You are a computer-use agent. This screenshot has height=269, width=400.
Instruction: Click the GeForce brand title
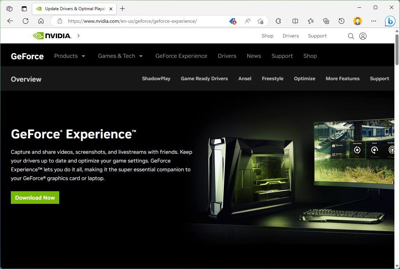pyautogui.click(x=27, y=56)
